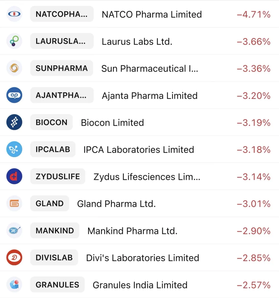Image resolution: width=279 pixels, height=298 pixels.
Task: Tap the ZYDUSLIFE ticker symbol badge
Action: (57, 176)
